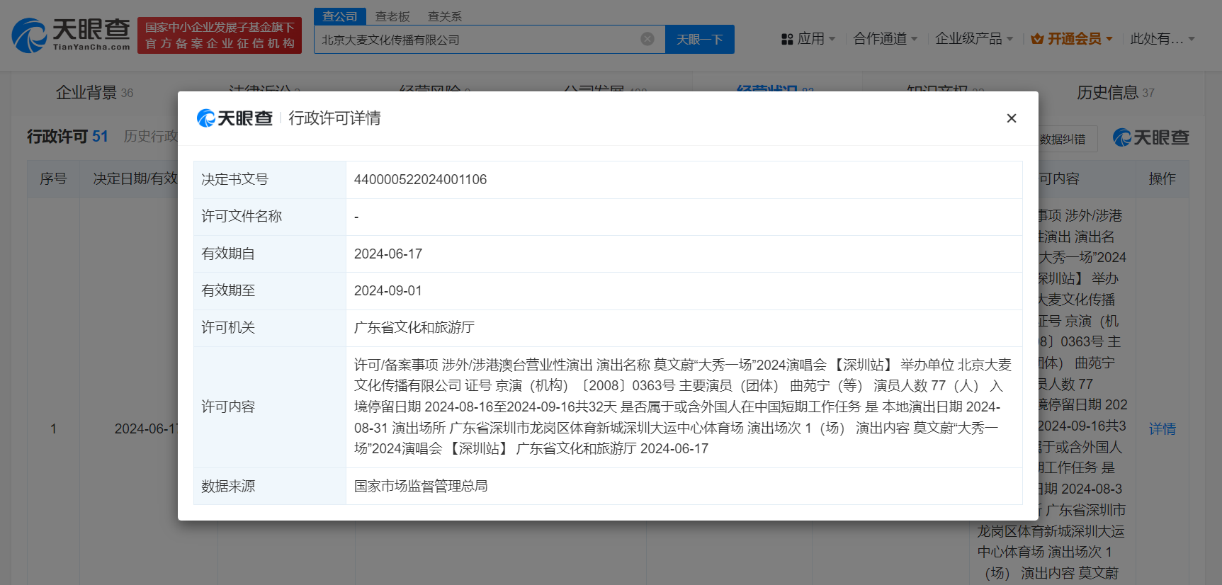Expand the 合作通道 dropdown

tap(885, 39)
